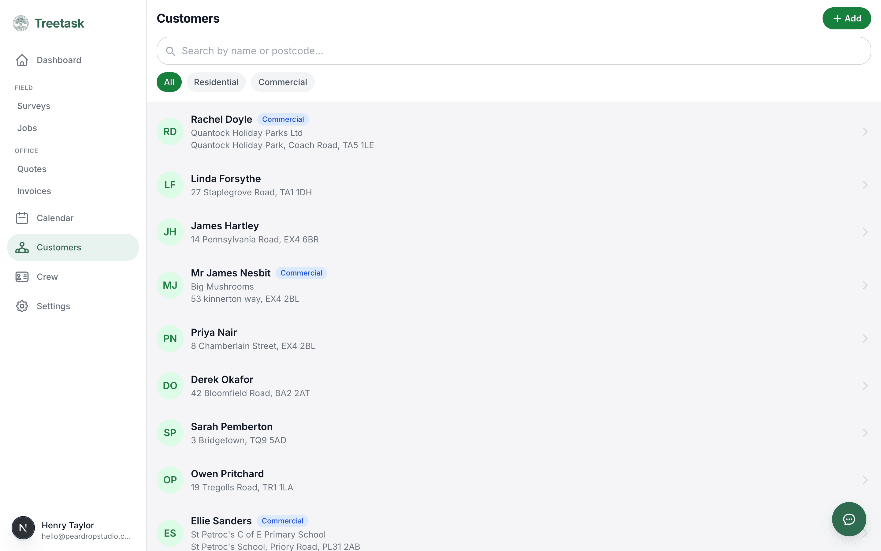Click 8 Chamberlain Street, EX4 2BL
The height and width of the screenshot is (551, 881).
coord(253,346)
